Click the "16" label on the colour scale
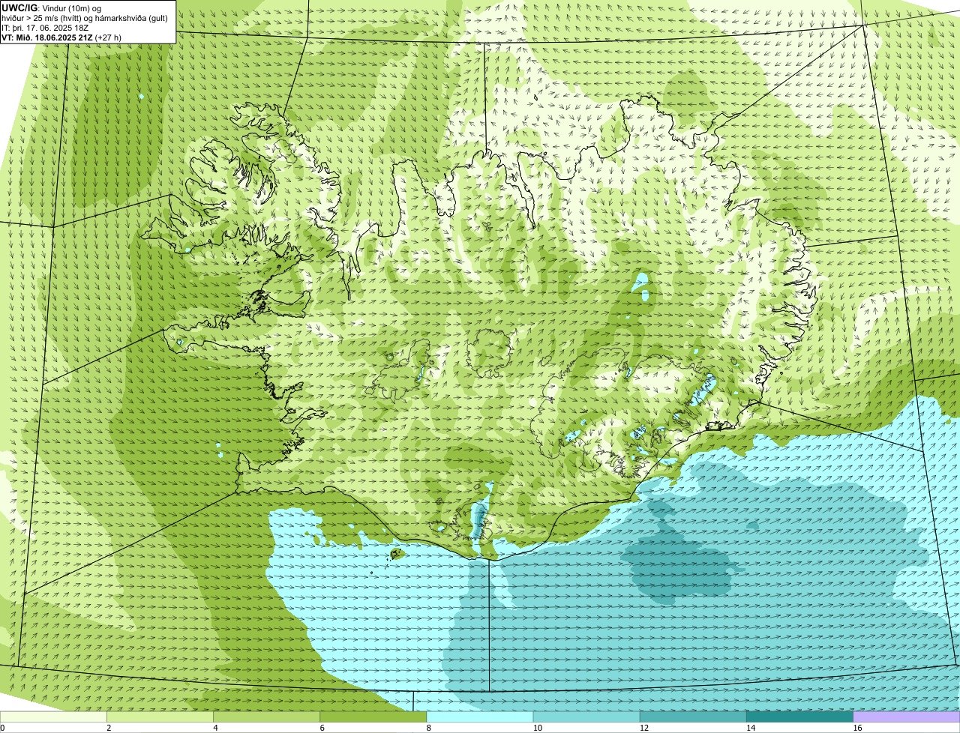The image size is (960, 733). coord(857,728)
